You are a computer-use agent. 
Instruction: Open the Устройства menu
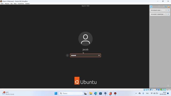coord(21,3)
